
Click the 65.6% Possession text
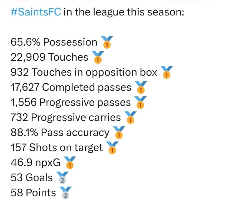coord(54,42)
